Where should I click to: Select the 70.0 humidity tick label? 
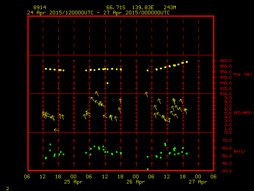pos(227,140)
